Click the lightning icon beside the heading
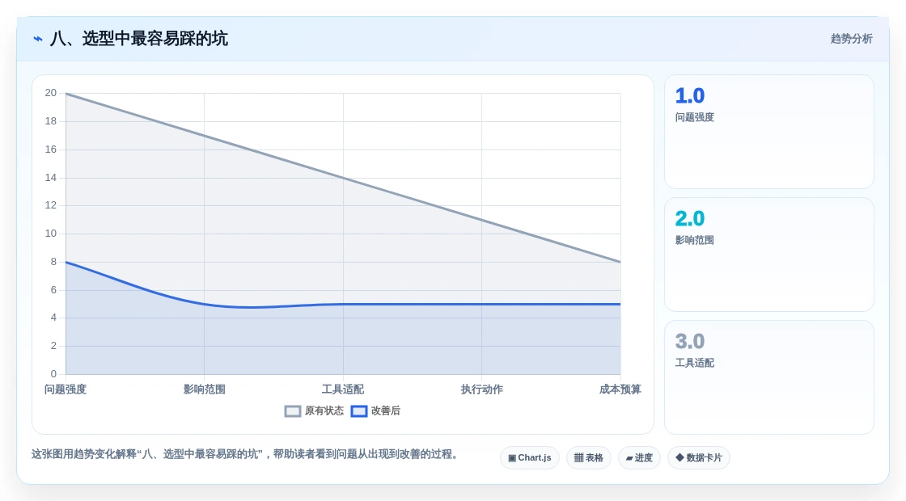The image size is (906, 501). [38, 39]
